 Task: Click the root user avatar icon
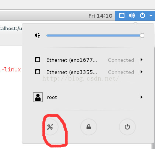38,97
